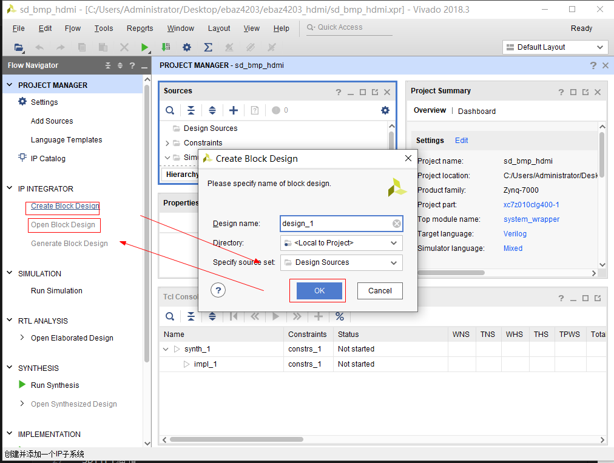Image resolution: width=614 pixels, height=463 pixels.
Task: Close the Create Block Design dialog
Action: (408, 158)
